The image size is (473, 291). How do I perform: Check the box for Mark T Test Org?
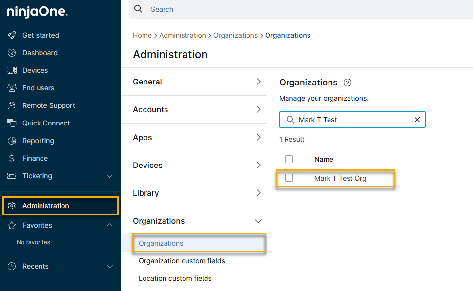pos(289,178)
